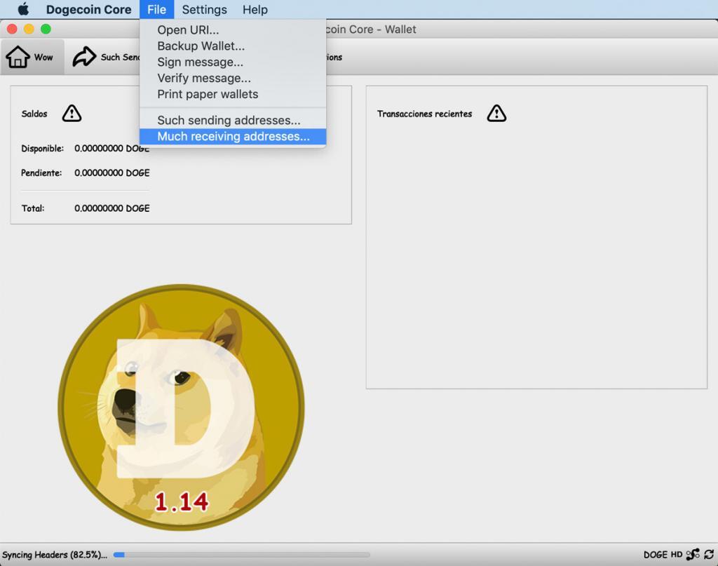Click warning icon next to Saldos
Viewport: 718px width, 566px height.
click(x=72, y=113)
